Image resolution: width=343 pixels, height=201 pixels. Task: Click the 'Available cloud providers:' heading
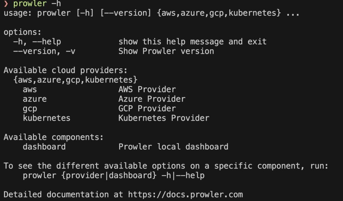66,70
